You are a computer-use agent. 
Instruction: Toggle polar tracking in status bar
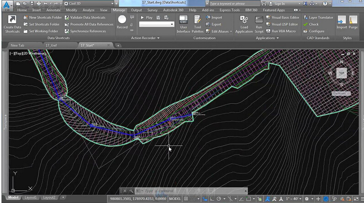pyautogui.click(x=219, y=199)
